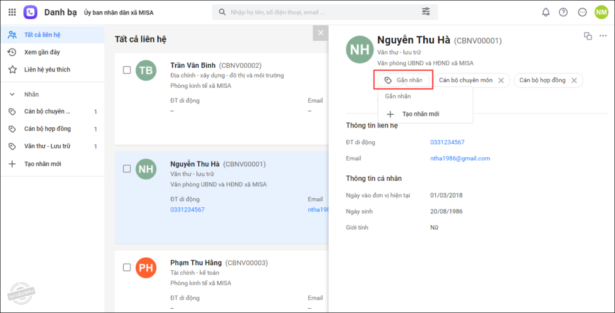Open contact detail more options menu
Screen dimensions: 615x313
click(603, 36)
